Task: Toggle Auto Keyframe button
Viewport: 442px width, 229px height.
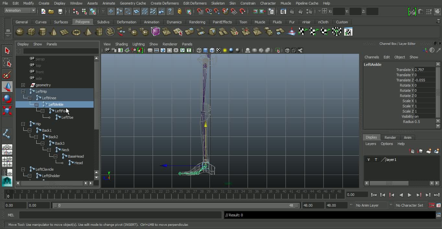Action: pyautogui.click(x=431, y=205)
